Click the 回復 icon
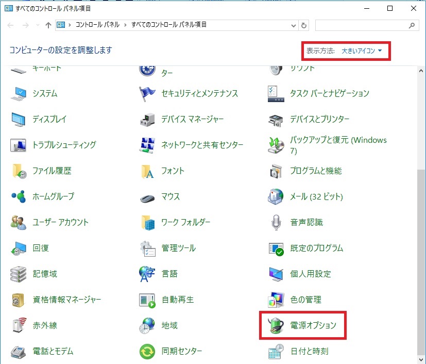 19,248
